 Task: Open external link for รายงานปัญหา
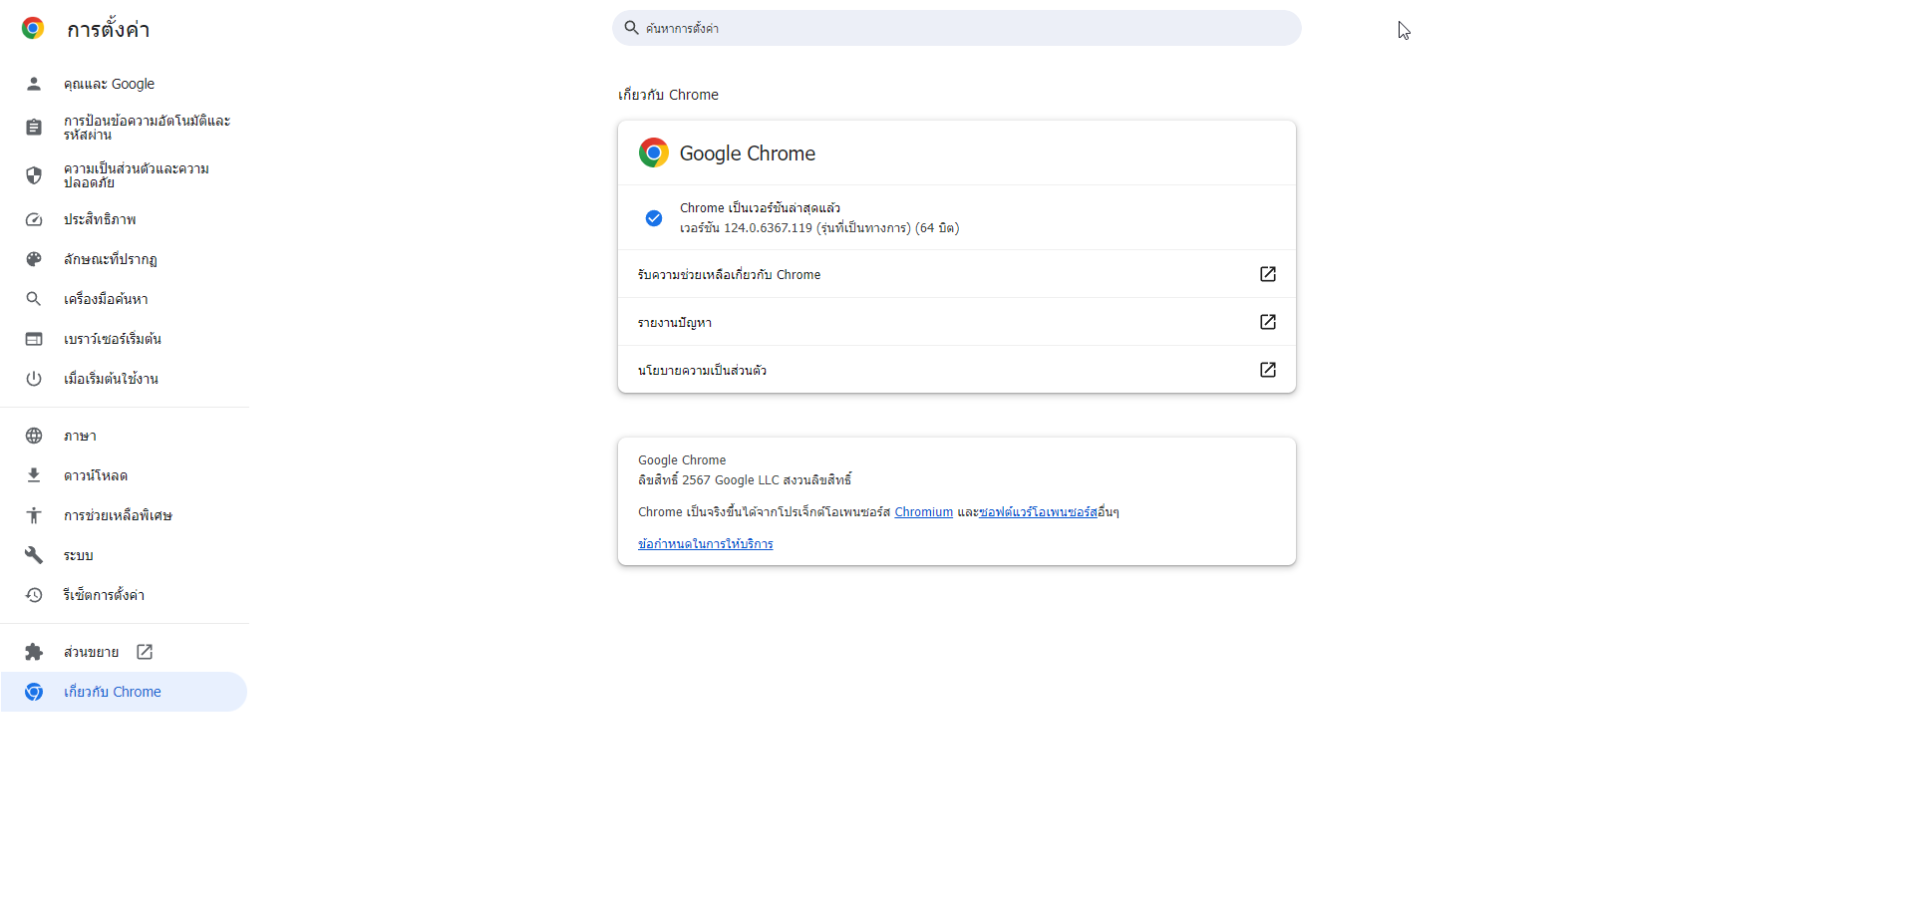coord(1268,322)
